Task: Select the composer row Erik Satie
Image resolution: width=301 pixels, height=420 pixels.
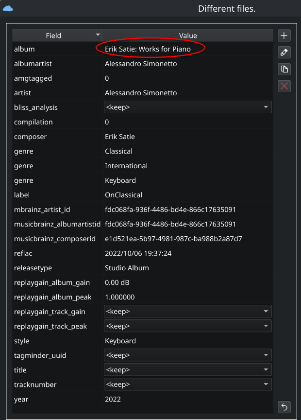Action: point(120,137)
